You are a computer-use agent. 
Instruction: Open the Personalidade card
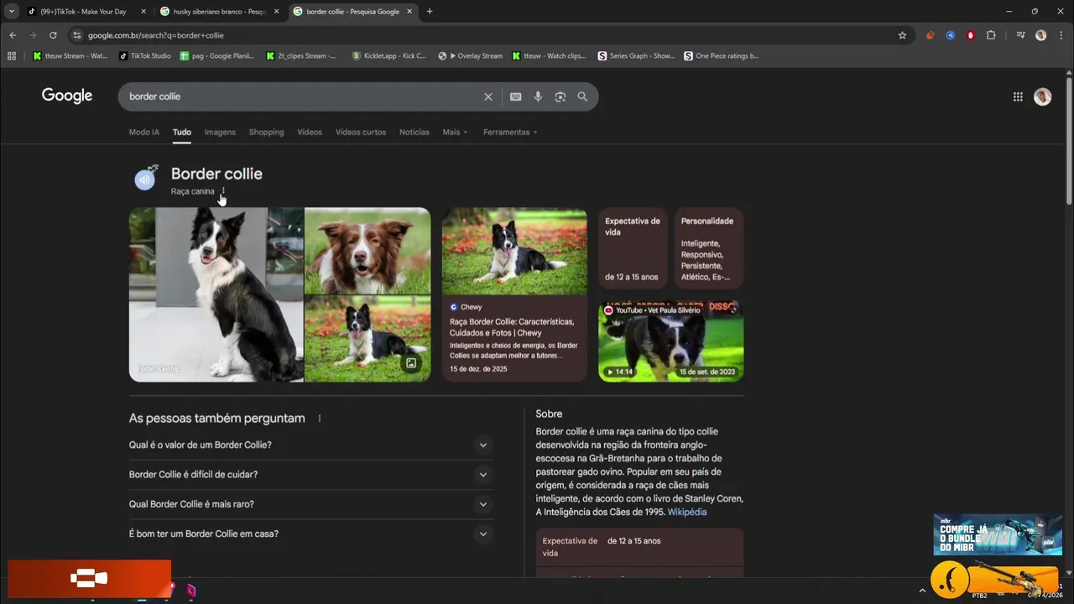(x=708, y=248)
